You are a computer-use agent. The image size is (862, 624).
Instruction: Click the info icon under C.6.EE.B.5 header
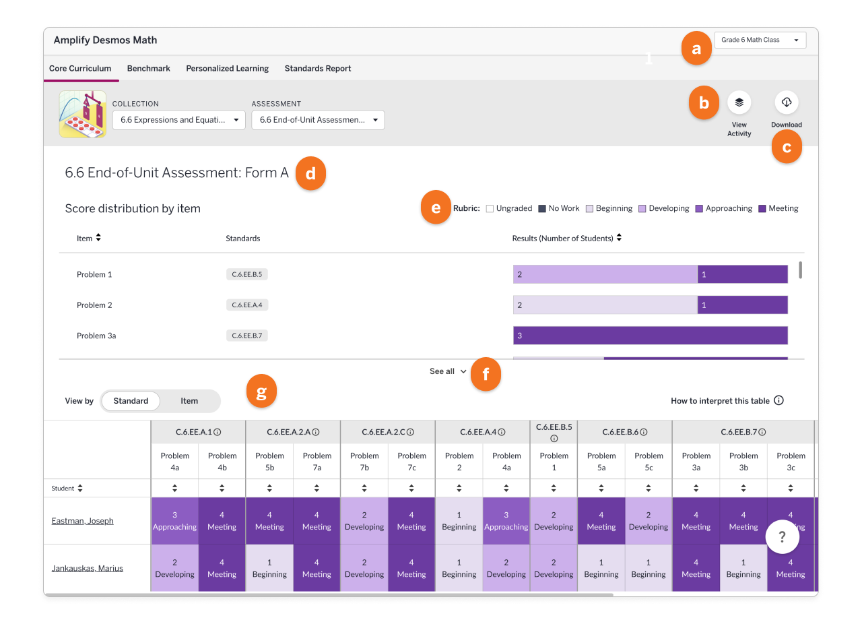pos(554,438)
